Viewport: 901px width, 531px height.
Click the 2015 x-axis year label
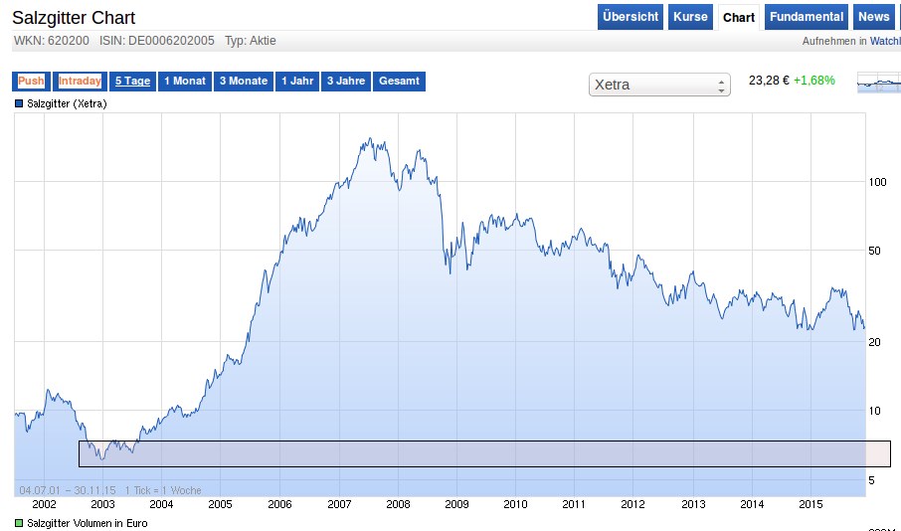point(811,504)
